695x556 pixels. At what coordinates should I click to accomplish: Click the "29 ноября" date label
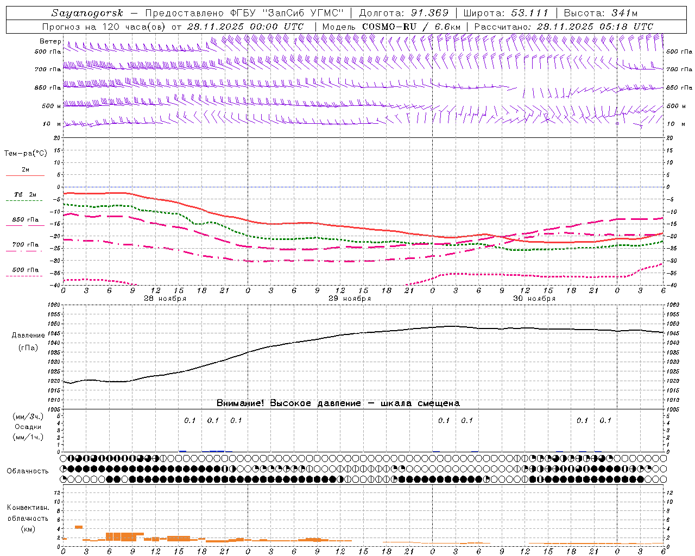coord(350,299)
